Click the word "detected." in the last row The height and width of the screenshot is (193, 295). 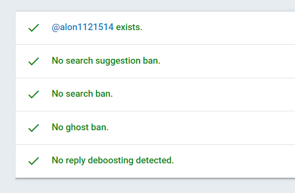pos(155,160)
